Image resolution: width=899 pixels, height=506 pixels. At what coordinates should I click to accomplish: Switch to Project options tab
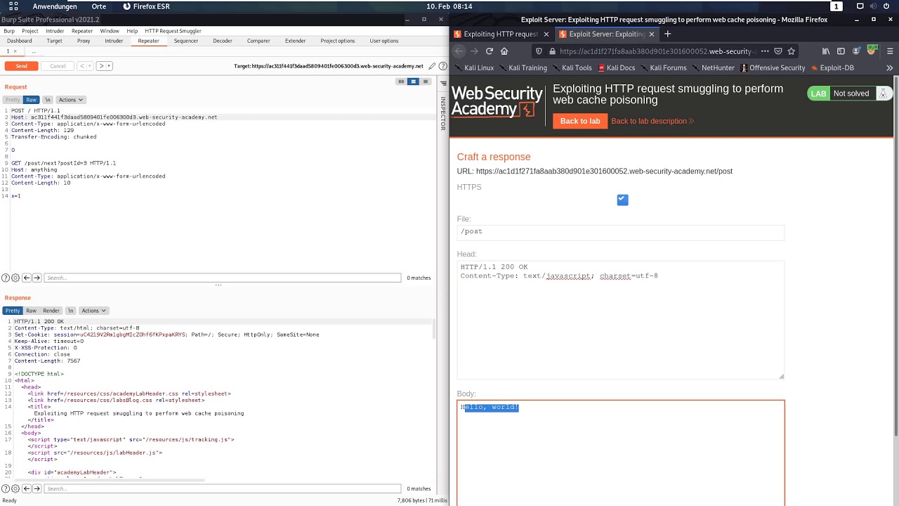point(338,41)
